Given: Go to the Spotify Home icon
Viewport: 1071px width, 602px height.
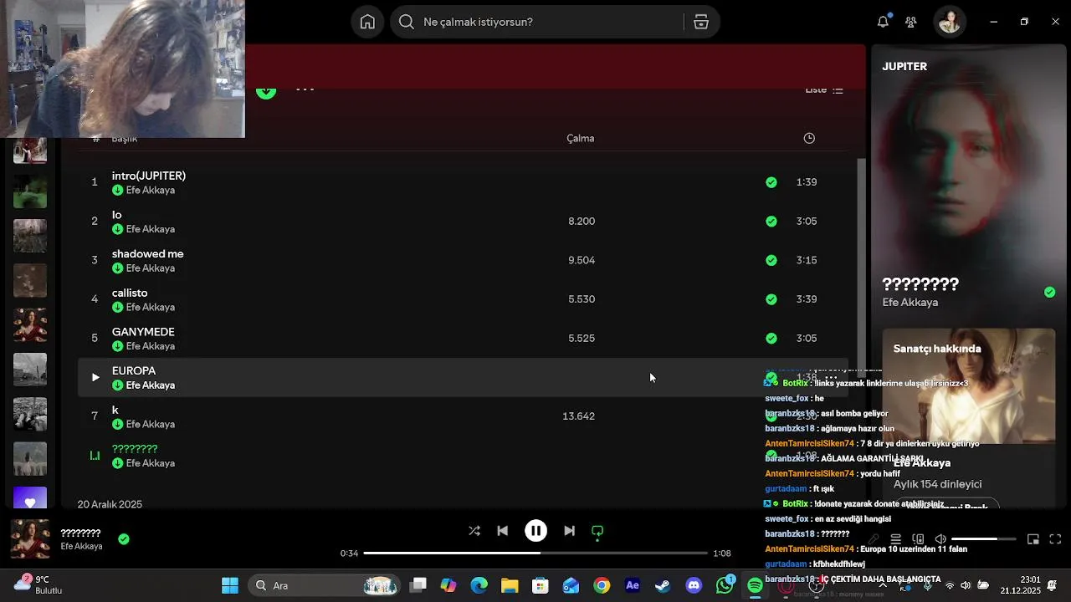Looking at the screenshot, I should [367, 22].
